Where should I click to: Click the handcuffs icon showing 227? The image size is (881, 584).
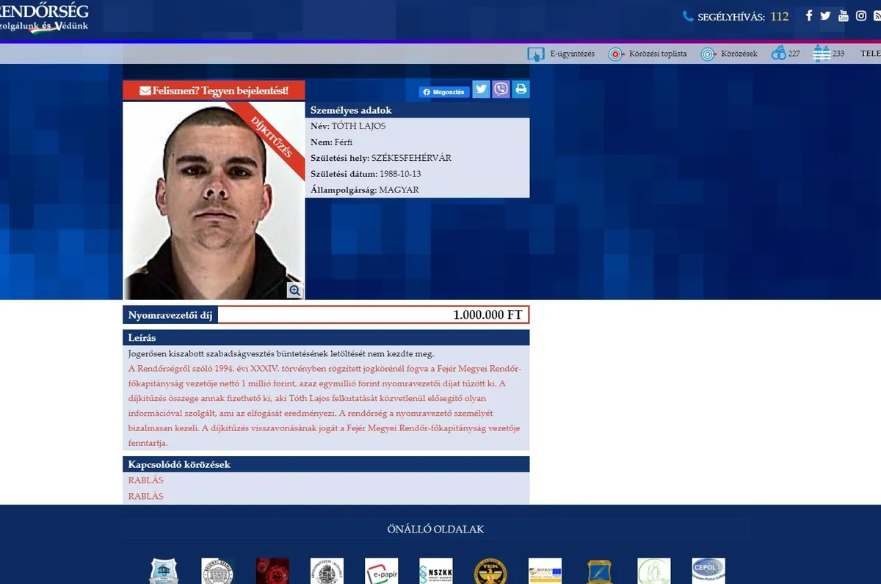pos(779,54)
